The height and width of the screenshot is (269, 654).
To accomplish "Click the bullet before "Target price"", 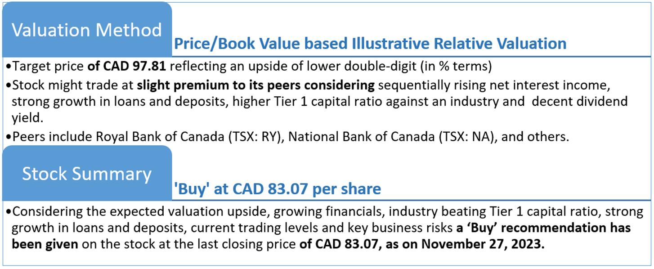I will [9, 67].
